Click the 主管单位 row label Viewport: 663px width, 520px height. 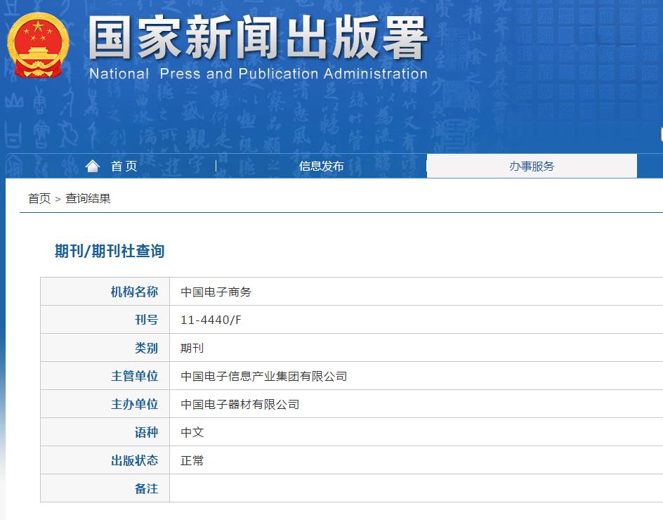point(134,376)
